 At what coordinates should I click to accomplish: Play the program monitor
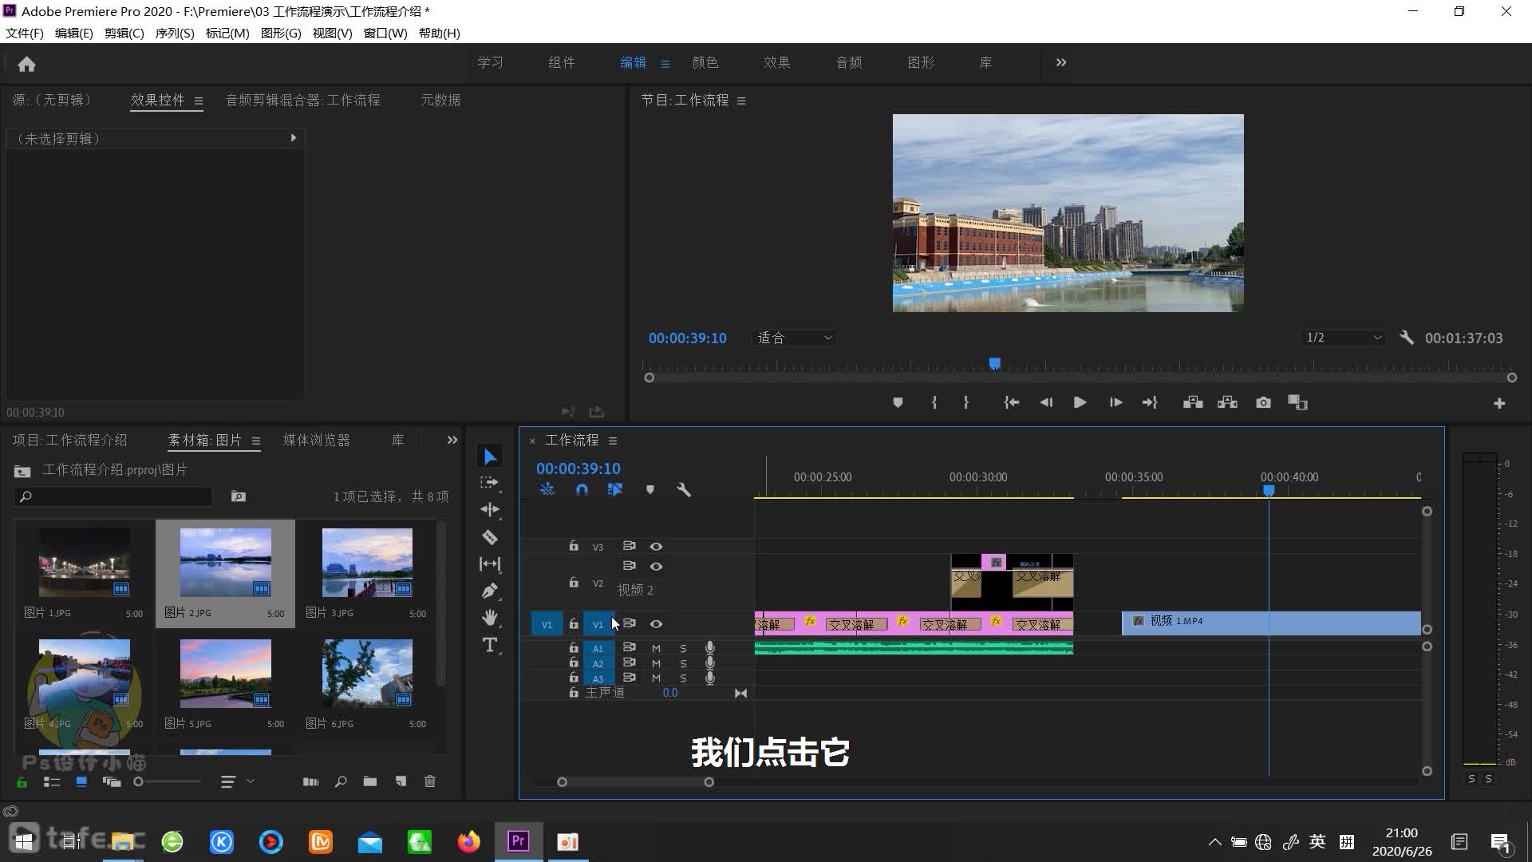point(1080,403)
